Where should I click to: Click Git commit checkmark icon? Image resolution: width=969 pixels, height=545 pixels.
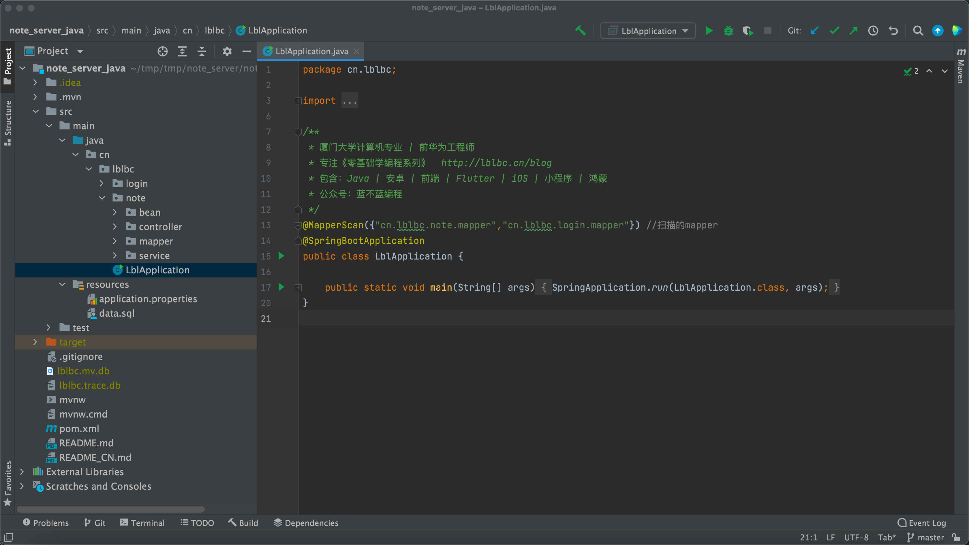pyautogui.click(x=834, y=31)
